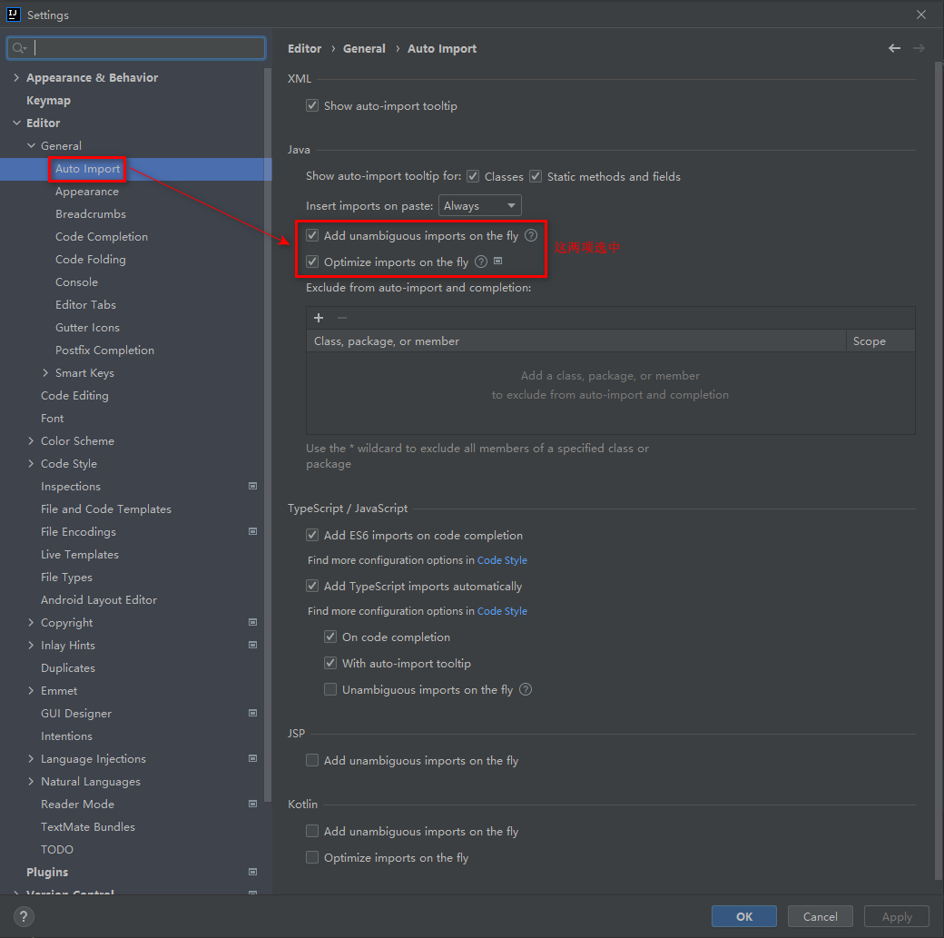The height and width of the screenshot is (938, 944).
Task: Click project icon beside Copyright
Action: [253, 622]
